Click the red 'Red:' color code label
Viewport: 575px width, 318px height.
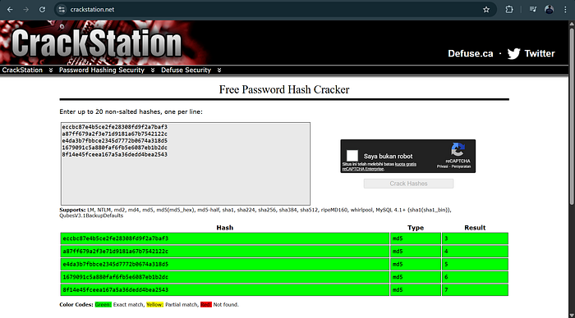click(206, 304)
